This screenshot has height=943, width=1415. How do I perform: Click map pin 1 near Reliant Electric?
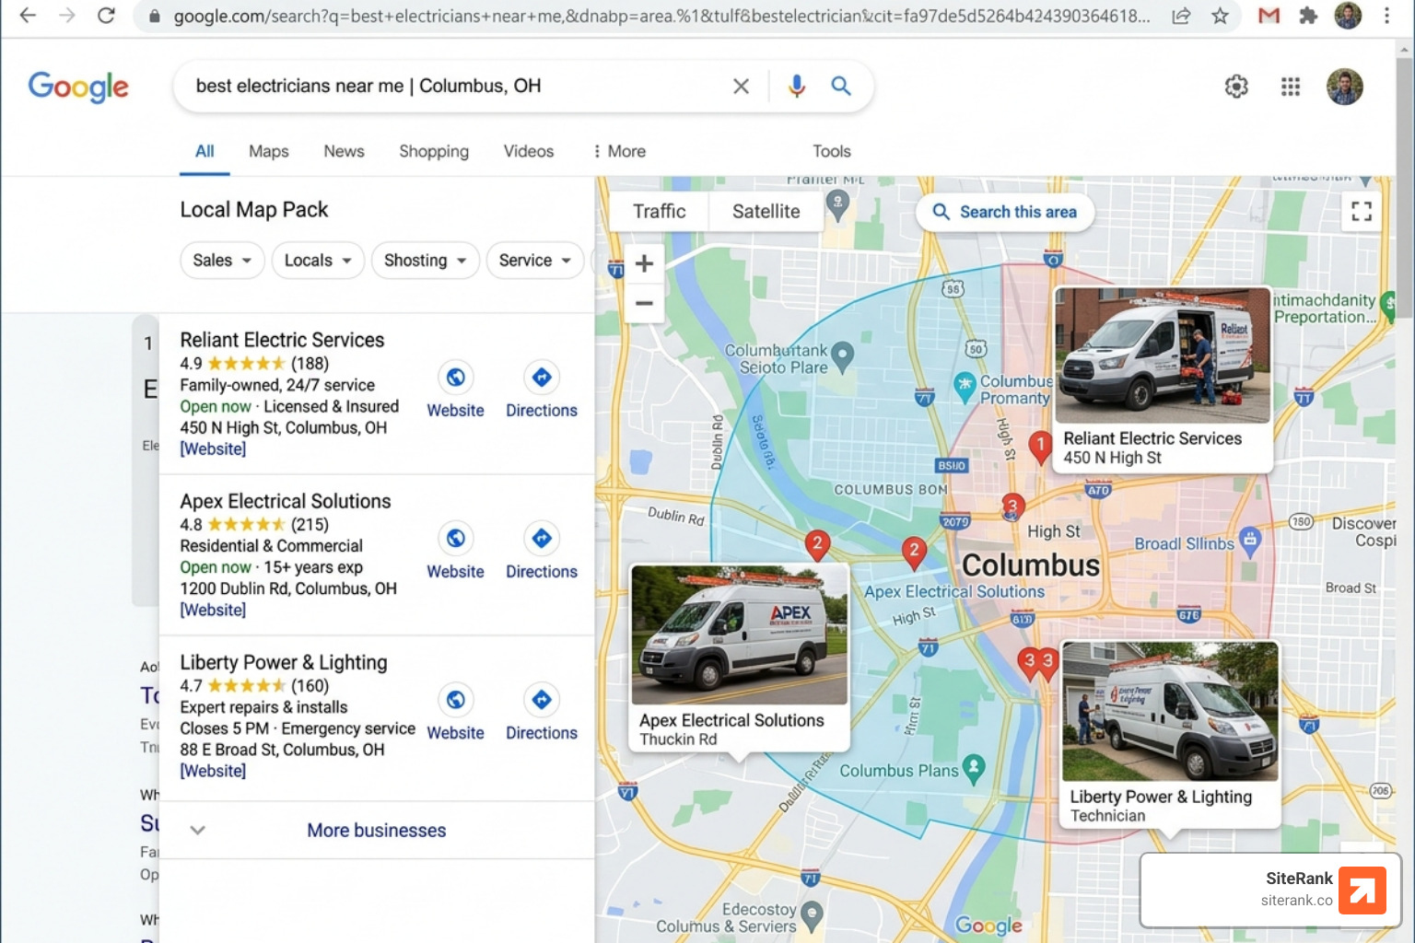(x=1040, y=447)
